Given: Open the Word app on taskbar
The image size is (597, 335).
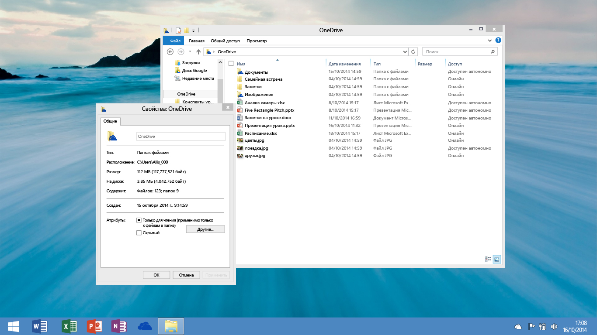Looking at the screenshot, I should tap(39, 326).
